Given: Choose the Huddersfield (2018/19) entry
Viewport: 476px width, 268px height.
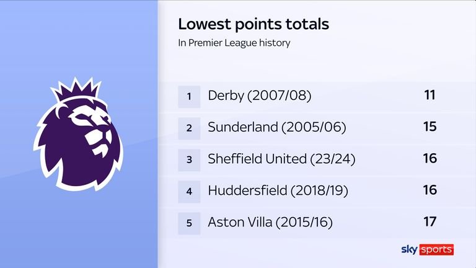Looking at the screenshot, I should tap(279, 191).
